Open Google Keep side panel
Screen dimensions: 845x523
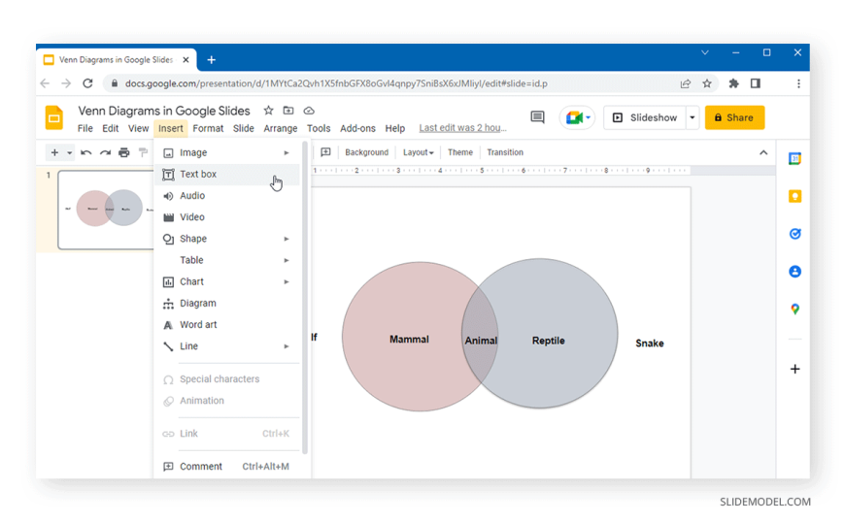point(794,196)
